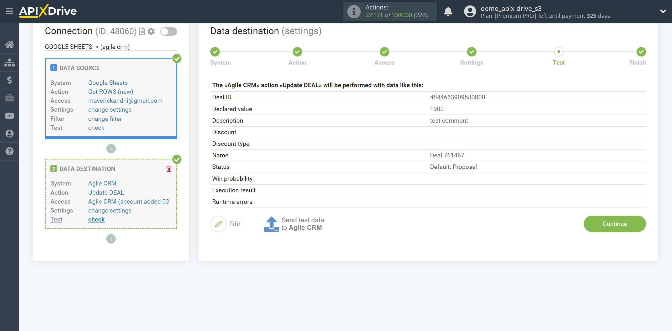This screenshot has height=331, width=672.
Task: Click destination check link
Action: pyautogui.click(x=96, y=219)
